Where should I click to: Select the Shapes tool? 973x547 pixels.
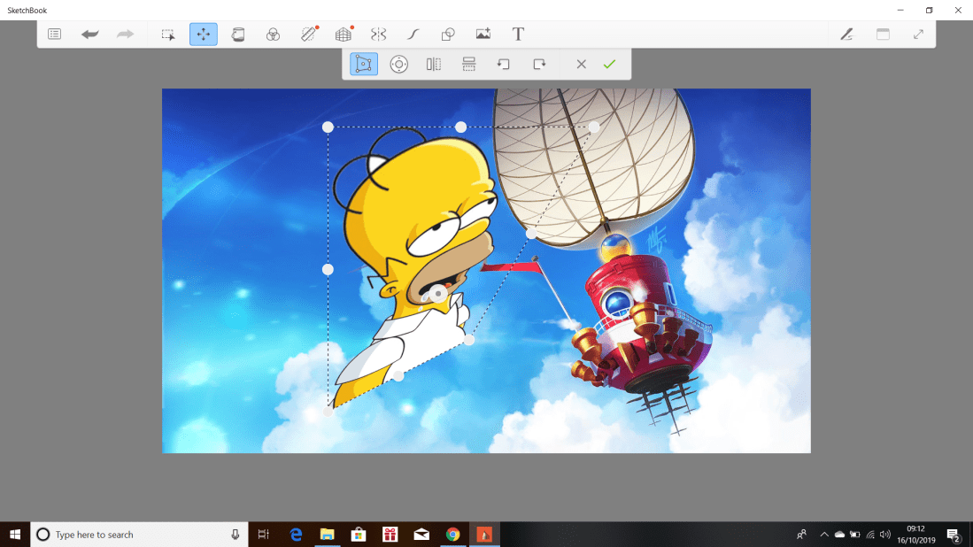click(447, 34)
